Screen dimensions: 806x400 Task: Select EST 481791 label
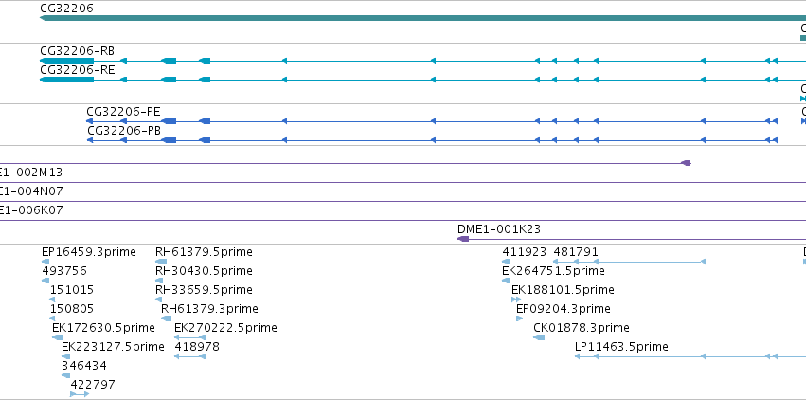pyautogui.click(x=576, y=252)
